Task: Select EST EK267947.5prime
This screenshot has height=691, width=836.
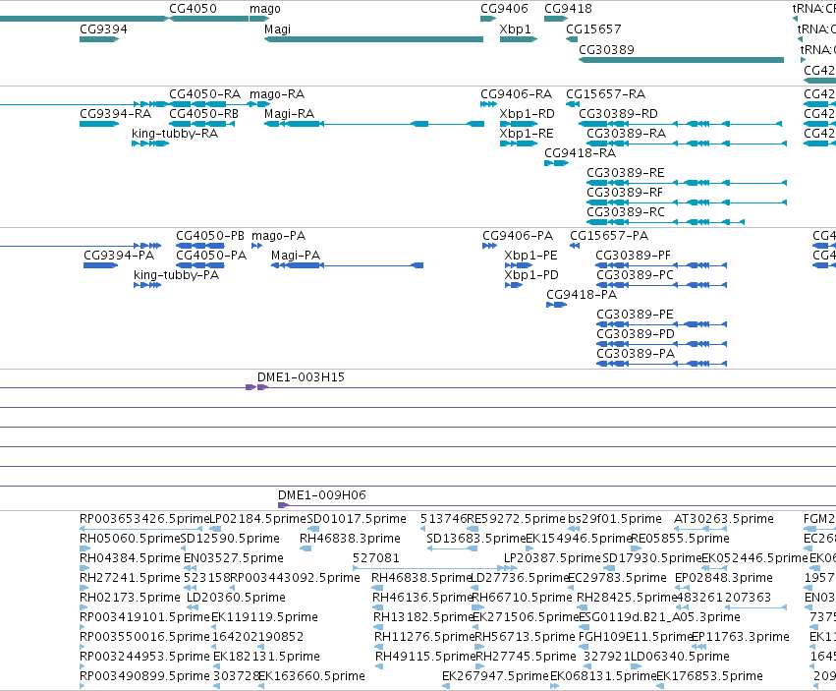Action: [x=495, y=676]
